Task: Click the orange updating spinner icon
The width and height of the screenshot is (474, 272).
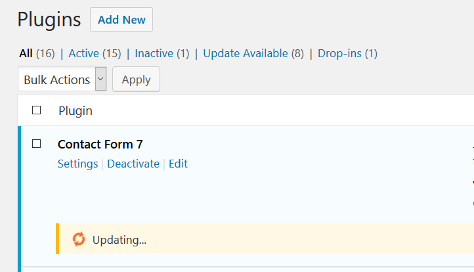Action: tap(79, 239)
